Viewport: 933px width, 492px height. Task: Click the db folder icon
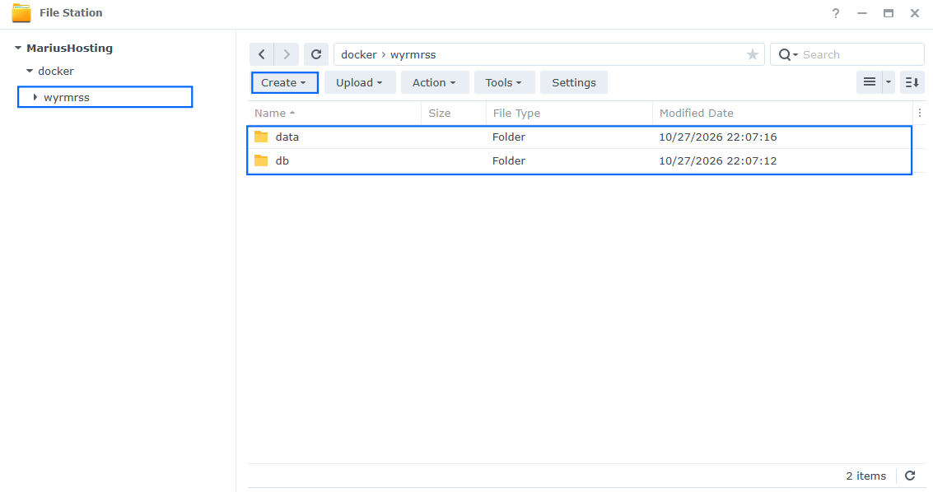260,160
